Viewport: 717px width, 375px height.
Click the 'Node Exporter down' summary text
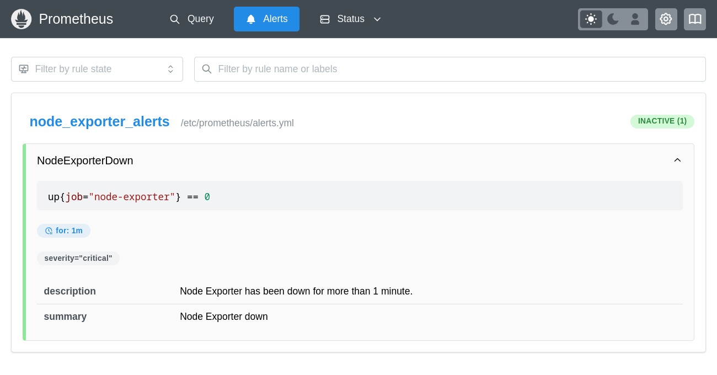(x=224, y=317)
